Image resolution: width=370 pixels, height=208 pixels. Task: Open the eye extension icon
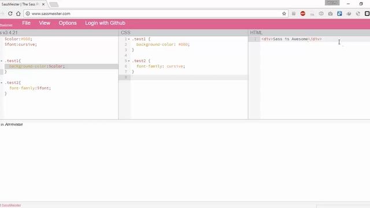[x=321, y=14]
